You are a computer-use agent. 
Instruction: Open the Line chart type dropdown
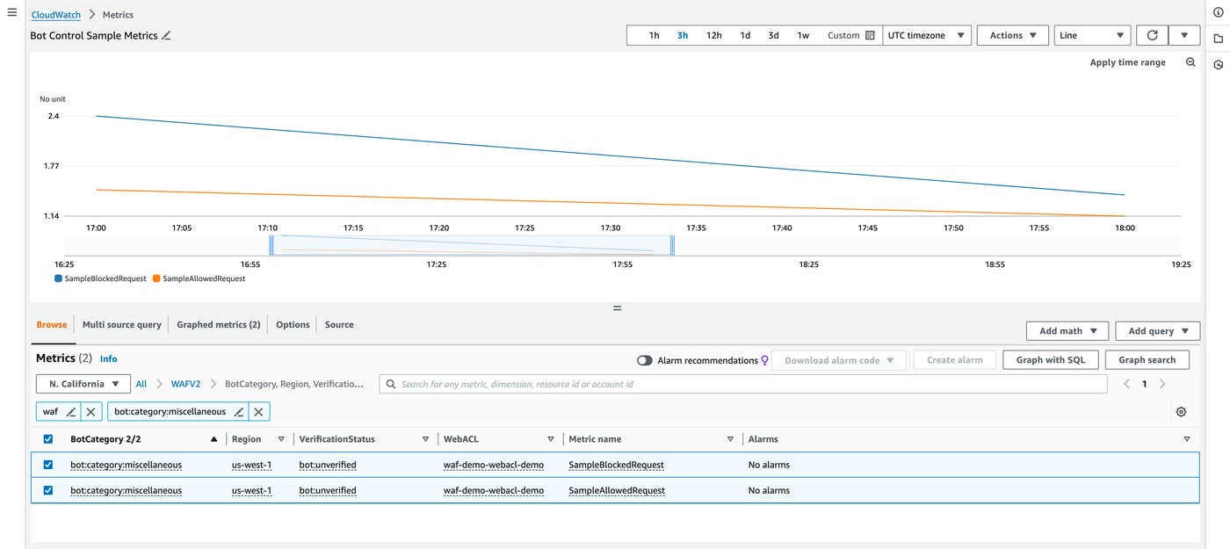pyautogui.click(x=1091, y=34)
